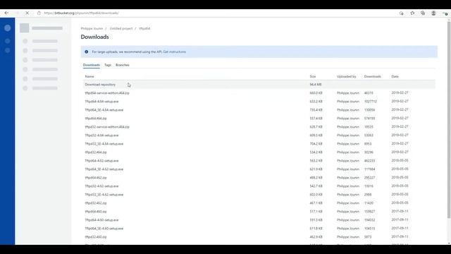This screenshot has width=451, height=254.
Task: Click the info icon in the blue banner
Action: [x=86, y=52]
